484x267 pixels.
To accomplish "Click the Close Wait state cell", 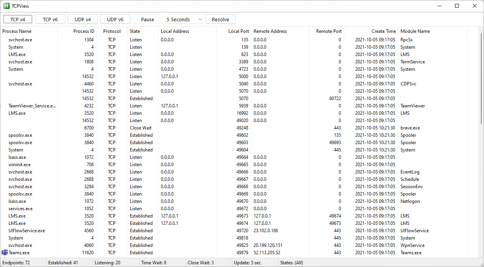I will pos(141,128).
